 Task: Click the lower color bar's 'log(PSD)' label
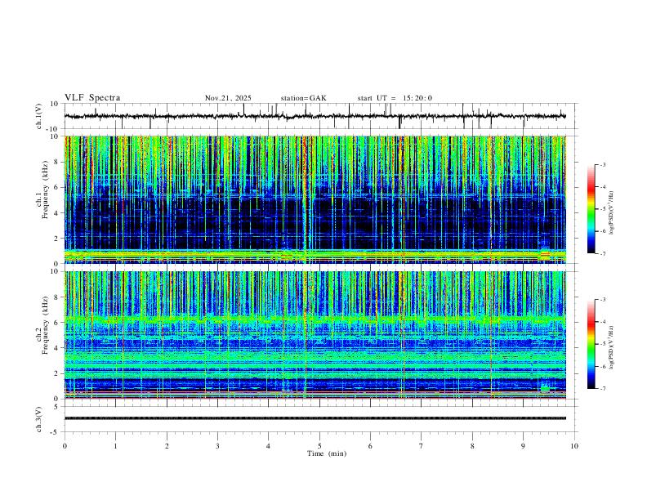[611, 347]
